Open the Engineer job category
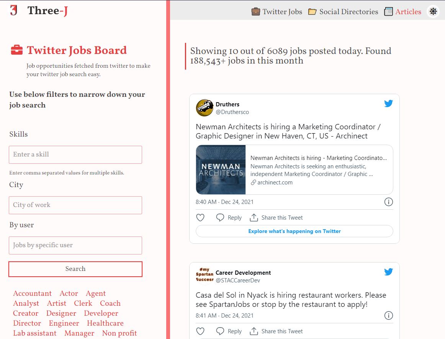Image resolution: width=445 pixels, height=339 pixels. point(64,323)
